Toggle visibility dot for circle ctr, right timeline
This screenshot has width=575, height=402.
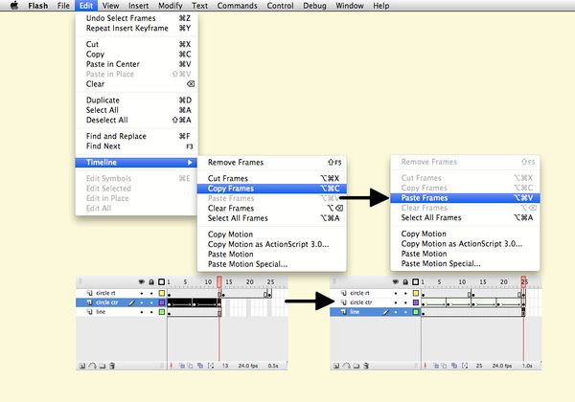coord(398,301)
